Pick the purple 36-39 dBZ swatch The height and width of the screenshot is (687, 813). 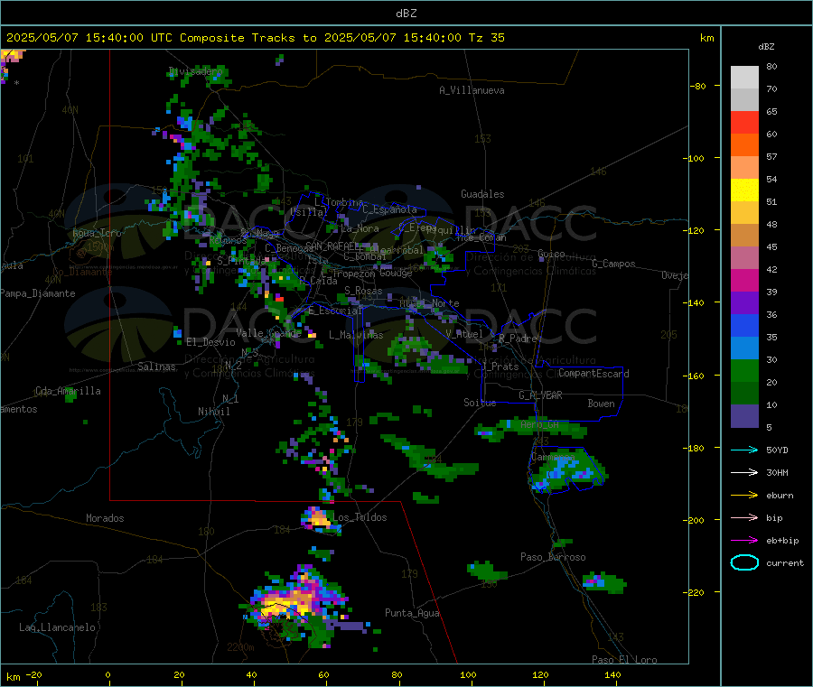tap(744, 303)
